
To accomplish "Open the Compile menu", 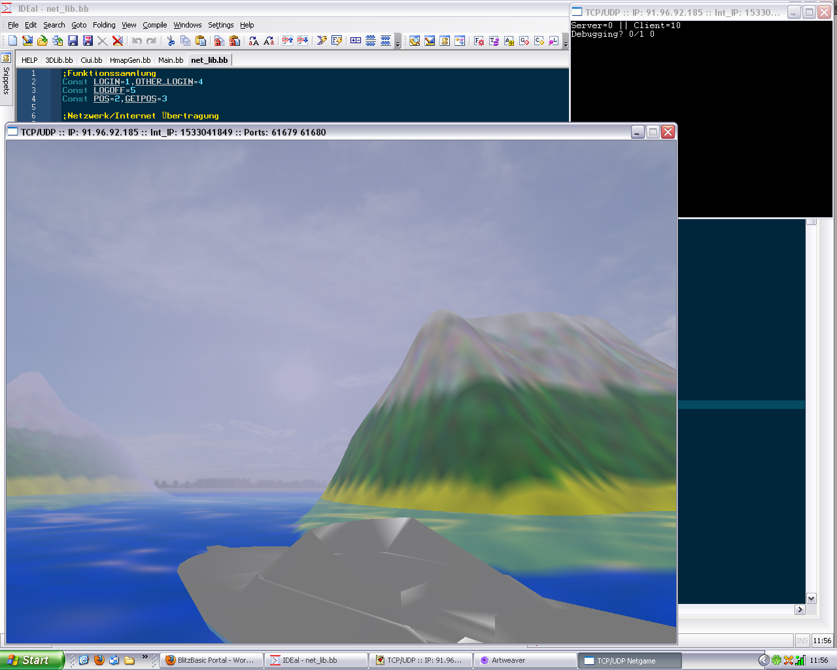I will coord(155,25).
